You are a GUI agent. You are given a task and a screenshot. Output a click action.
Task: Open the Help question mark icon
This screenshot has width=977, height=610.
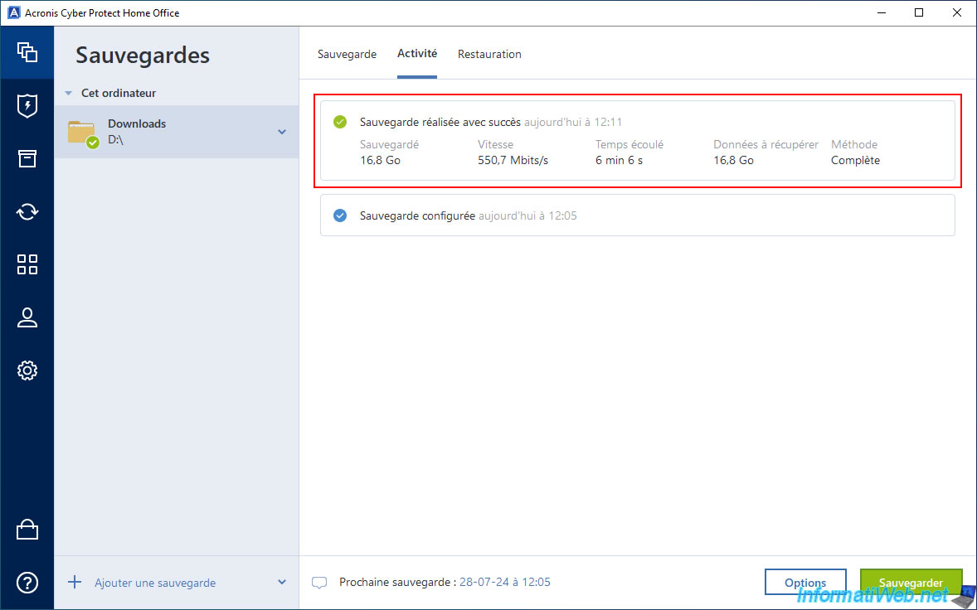tap(27, 583)
